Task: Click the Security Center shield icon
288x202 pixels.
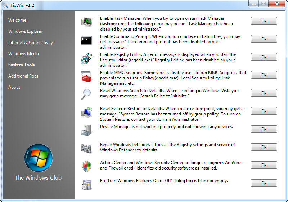Action: pos(86,166)
